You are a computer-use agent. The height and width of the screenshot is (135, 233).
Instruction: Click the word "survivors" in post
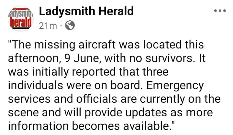pyautogui.click(x=169, y=58)
